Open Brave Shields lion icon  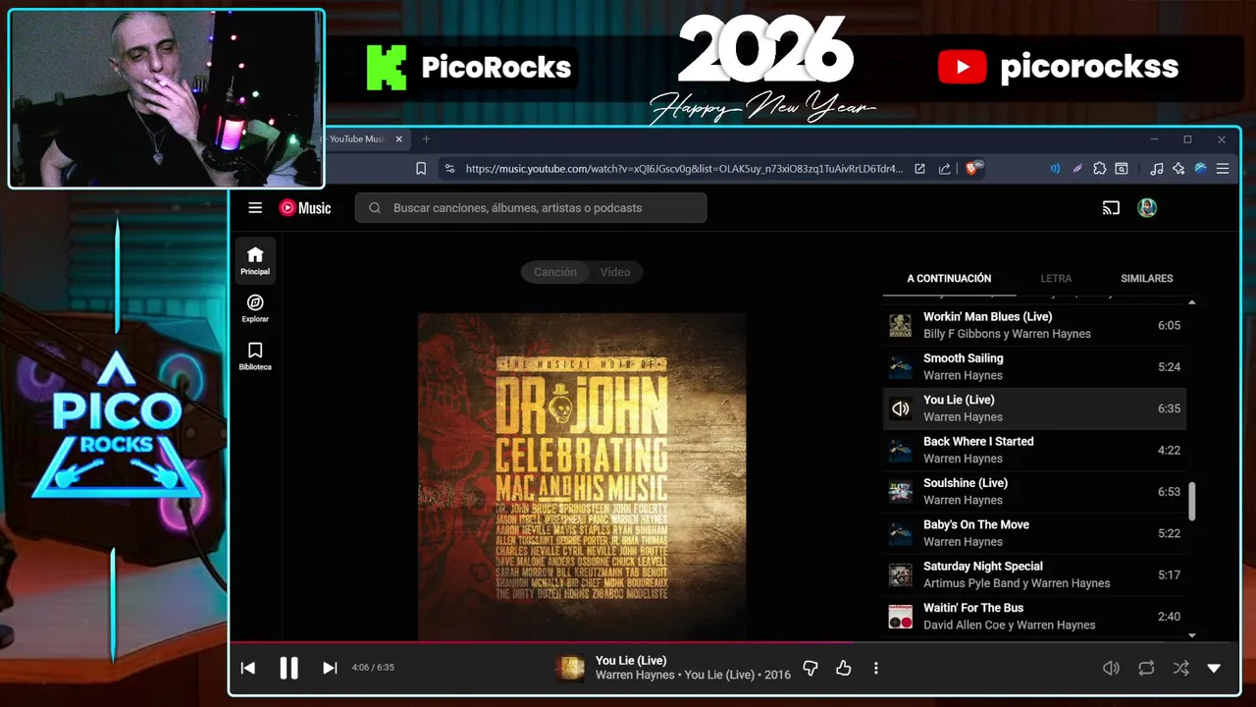(x=974, y=169)
